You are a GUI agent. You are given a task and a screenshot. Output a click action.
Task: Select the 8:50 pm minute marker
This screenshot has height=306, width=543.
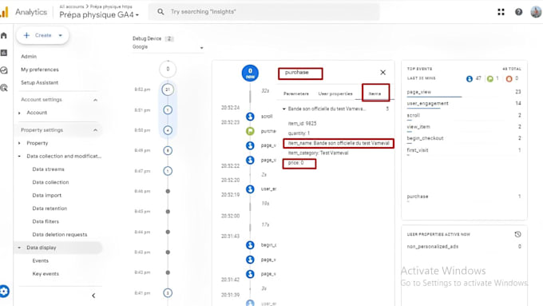click(168, 130)
